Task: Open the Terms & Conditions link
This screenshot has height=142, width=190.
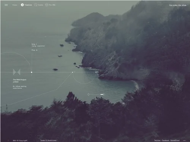Action: tap(48, 140)
